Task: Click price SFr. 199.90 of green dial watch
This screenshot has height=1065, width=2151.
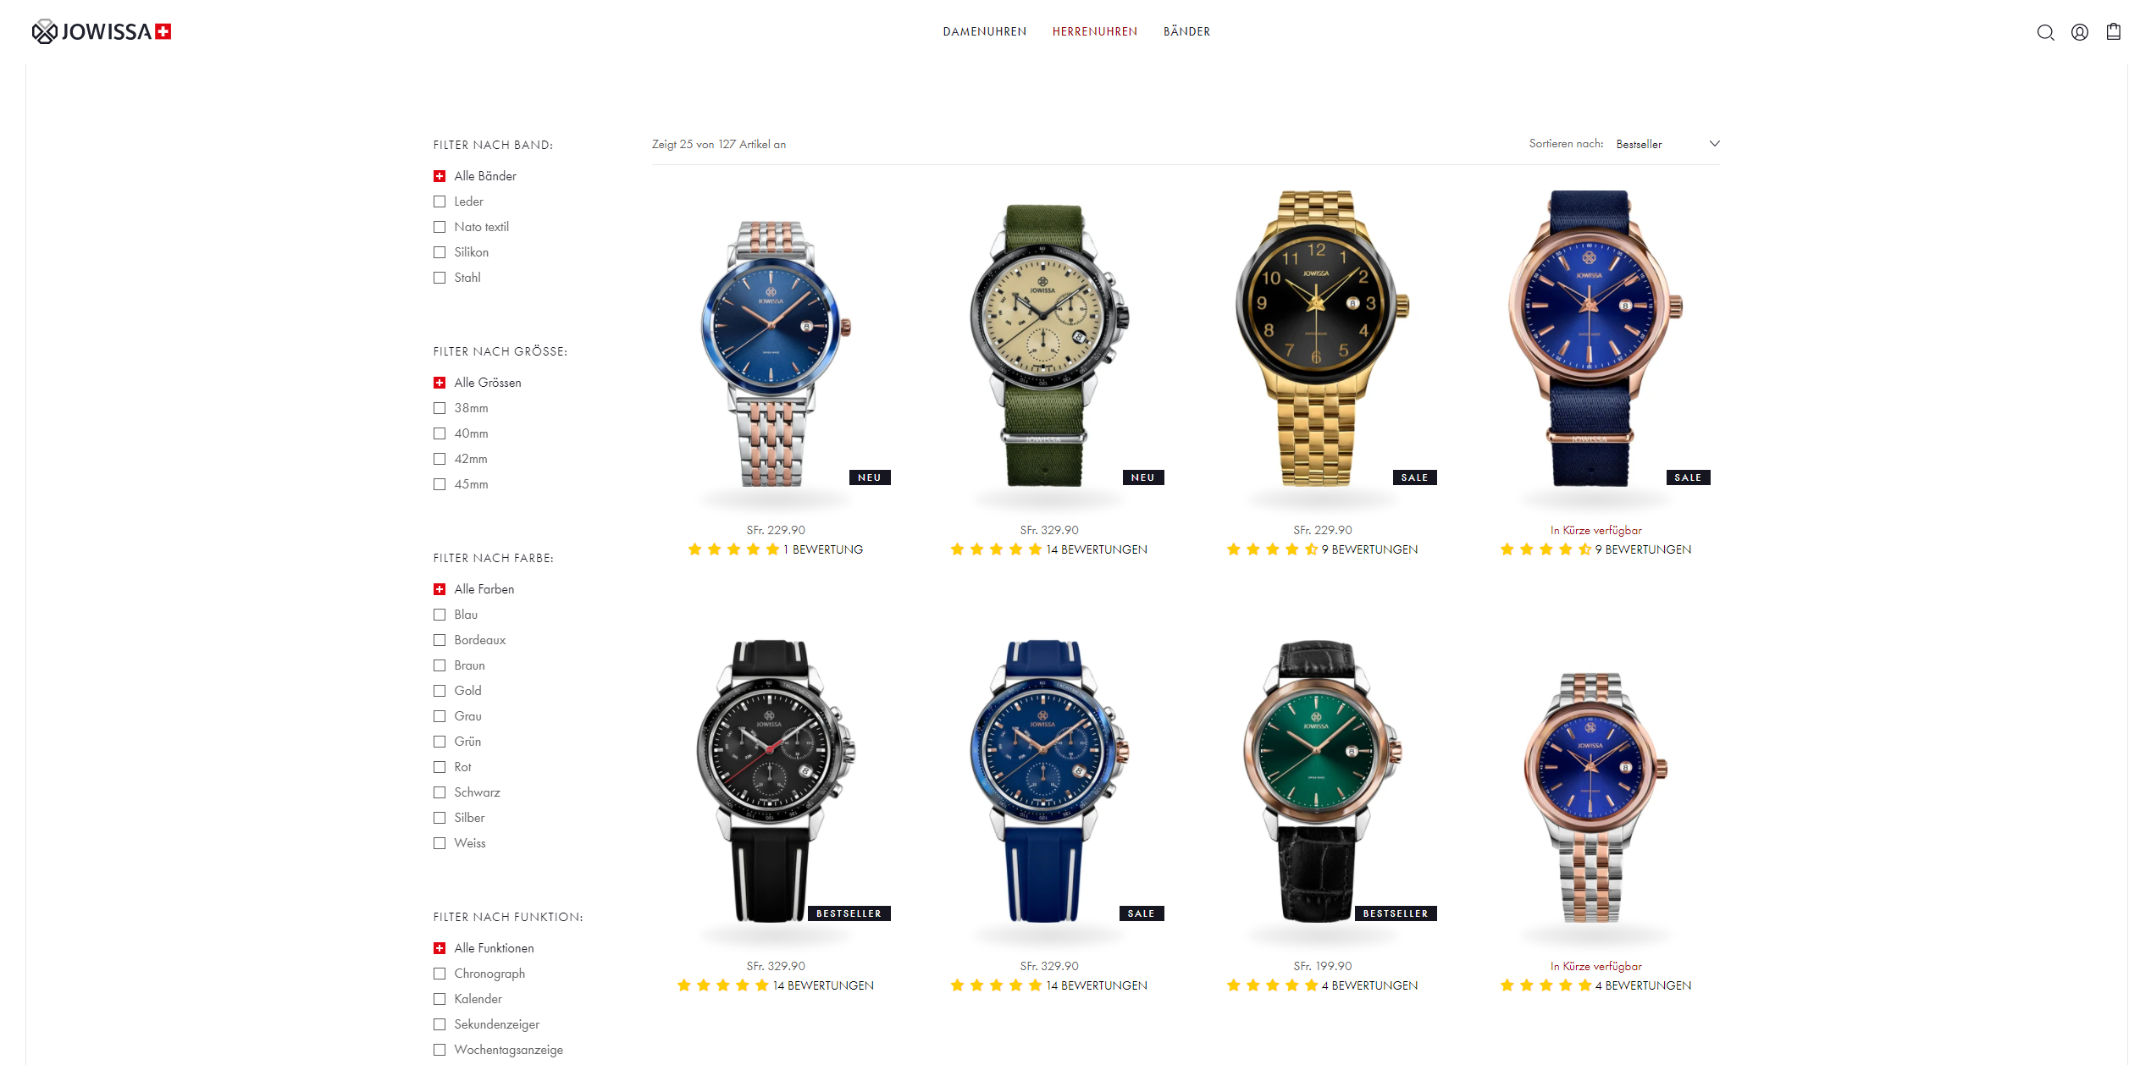Action: [x=1323, y=966]
